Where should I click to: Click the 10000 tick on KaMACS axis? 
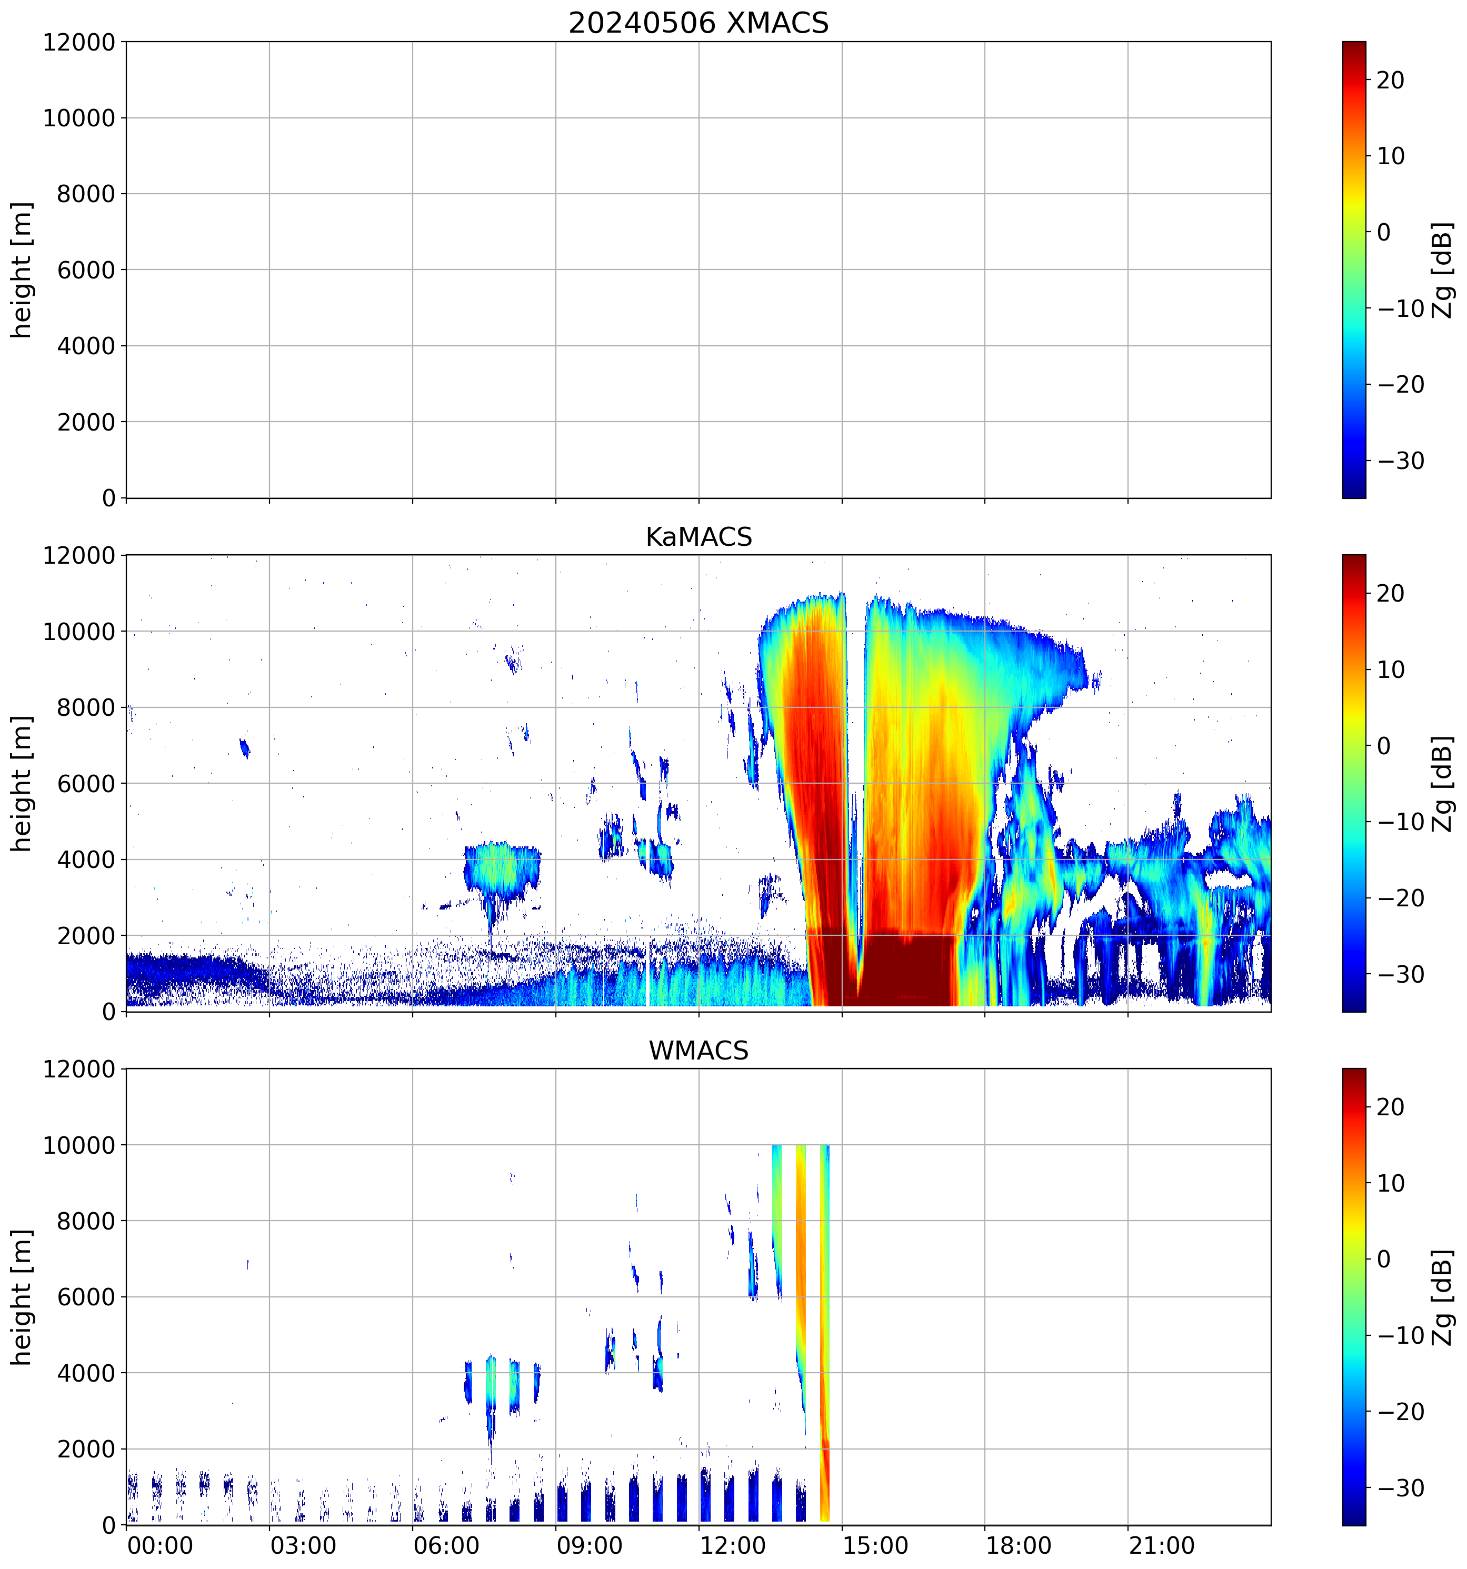coord(79,632)
